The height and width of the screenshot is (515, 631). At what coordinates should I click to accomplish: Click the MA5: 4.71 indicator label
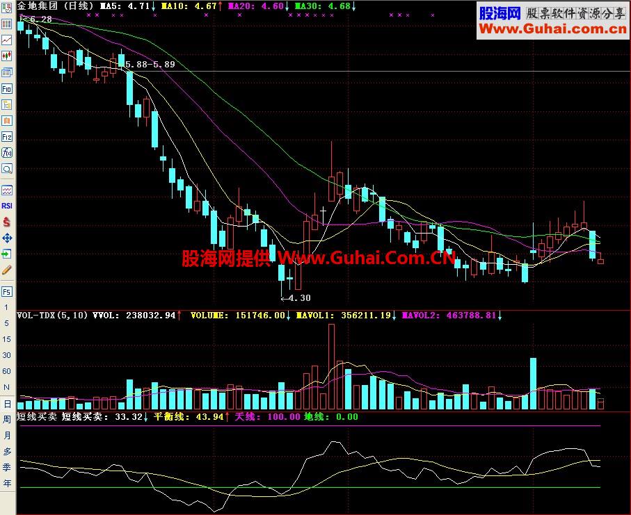point(127,6)
